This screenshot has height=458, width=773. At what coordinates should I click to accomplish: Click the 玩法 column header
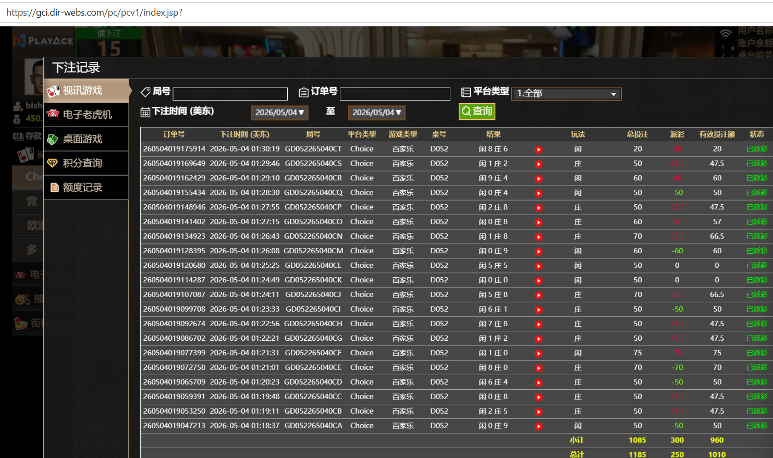(578, 134)
